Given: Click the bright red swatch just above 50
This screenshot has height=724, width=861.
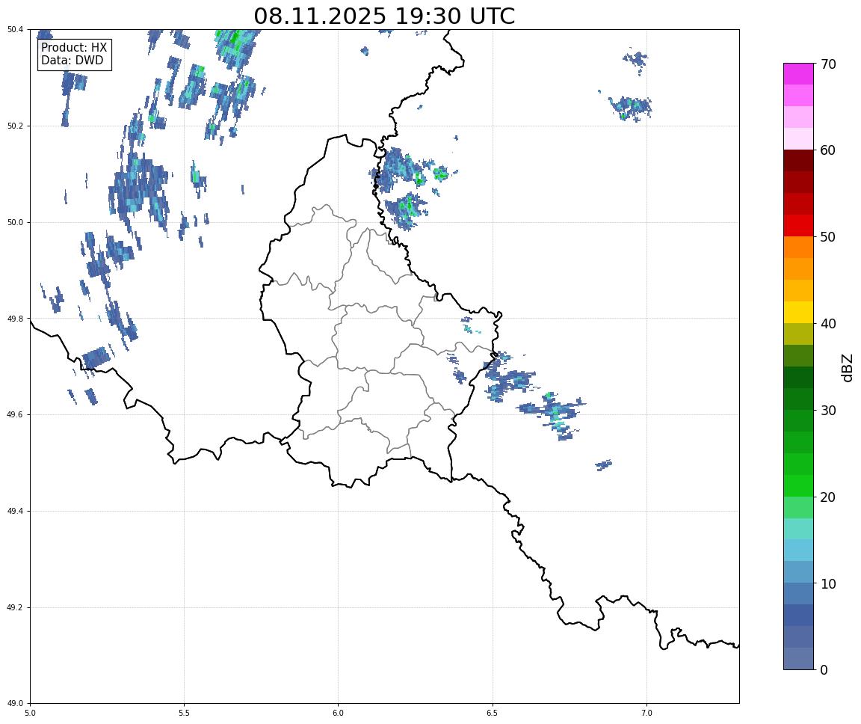Looking at the screenshot, I should [798, 225].
